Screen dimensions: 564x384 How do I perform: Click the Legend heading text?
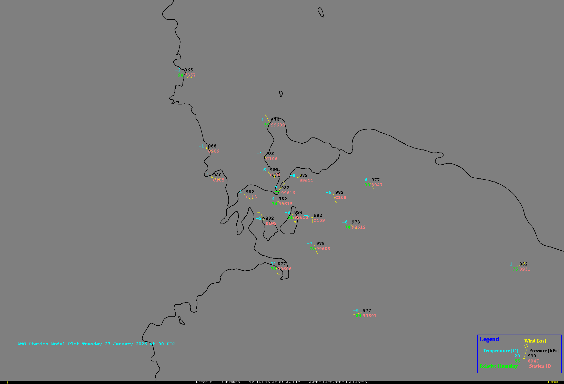[x=489, y=339]
